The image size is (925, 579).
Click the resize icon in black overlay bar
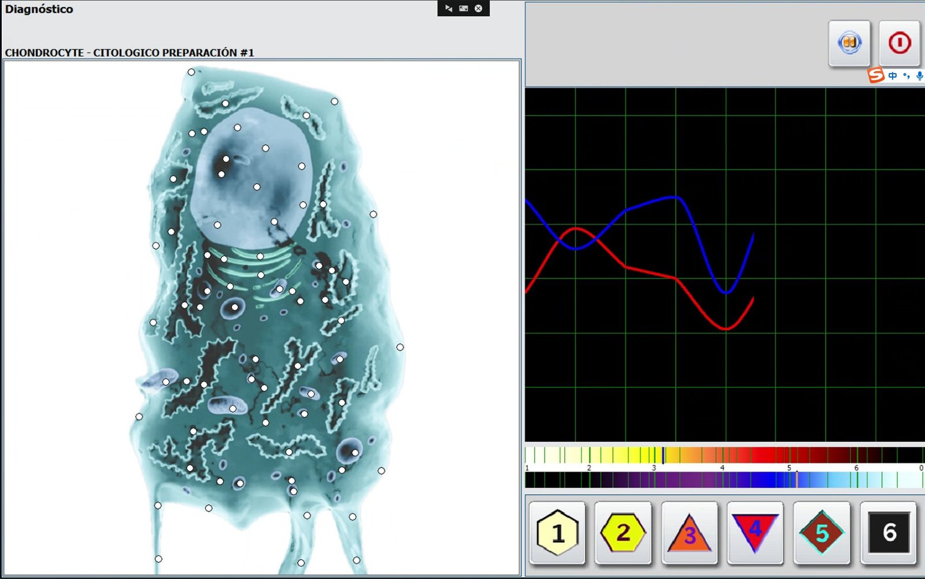[463, 8]
